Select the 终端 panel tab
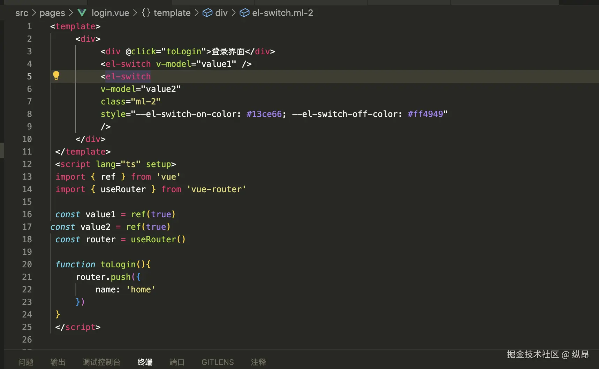 pyautogui.click(x=145, y=362)
